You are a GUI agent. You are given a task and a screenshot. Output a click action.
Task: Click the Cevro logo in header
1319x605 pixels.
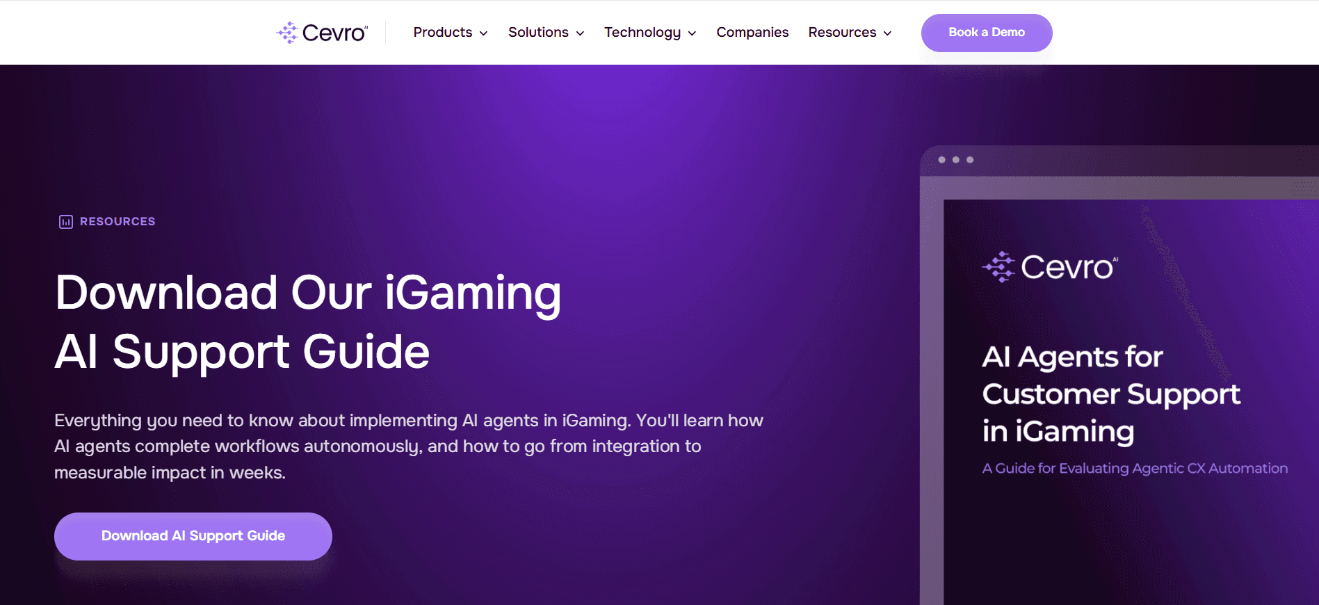click(322, 33)
